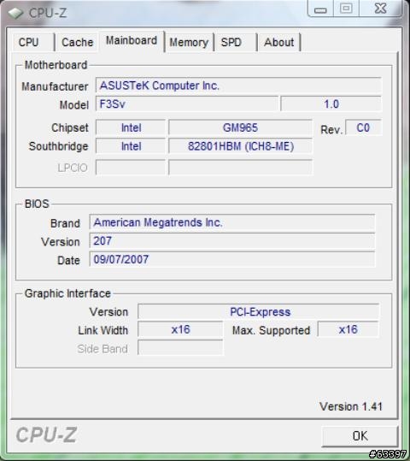Click the CPU-Z title bar icon

pos(16,13)
